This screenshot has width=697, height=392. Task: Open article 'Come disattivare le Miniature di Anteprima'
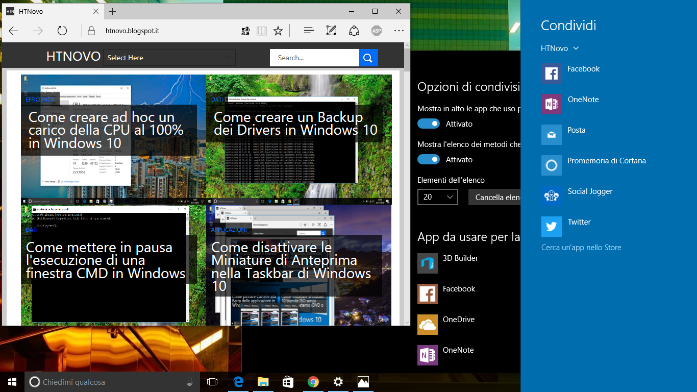(291, 266)
